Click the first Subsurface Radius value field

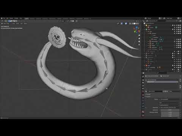pyautogui.click(x=170, y=112)
